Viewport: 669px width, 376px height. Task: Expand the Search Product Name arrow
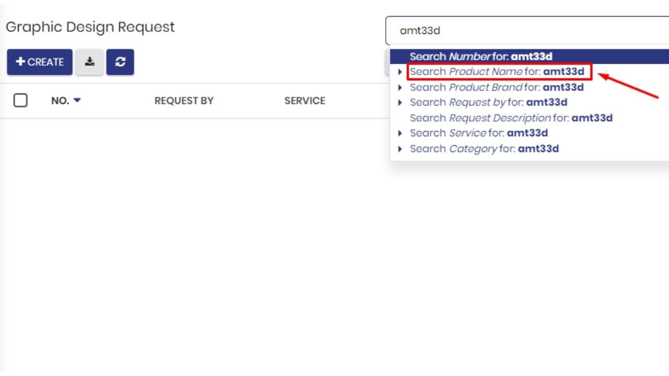pyautogui.click(x=400, y=72)
